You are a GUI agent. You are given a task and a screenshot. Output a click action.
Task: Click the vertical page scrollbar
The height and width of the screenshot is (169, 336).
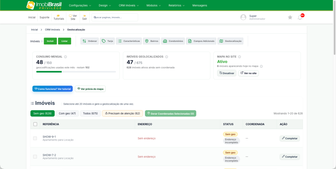[x=334, y=28]
